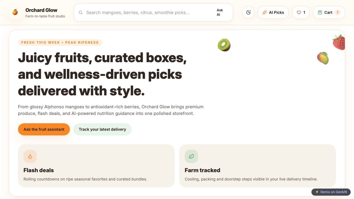Click the Remix on GenMB badge
The image size is (354, 199).
tap(331, 192)
